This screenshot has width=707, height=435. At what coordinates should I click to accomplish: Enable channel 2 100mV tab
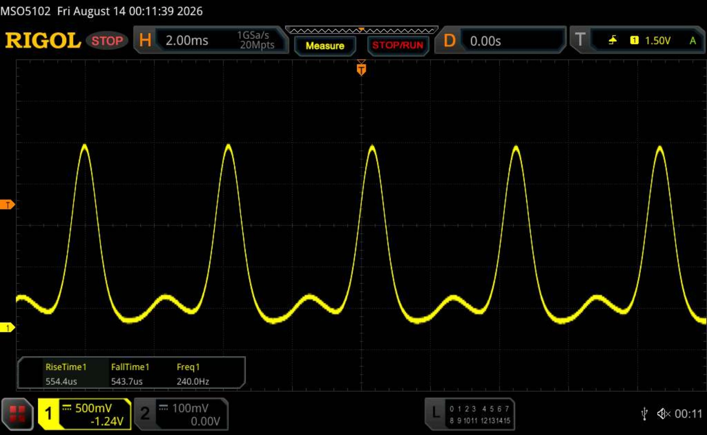point(181,414)
